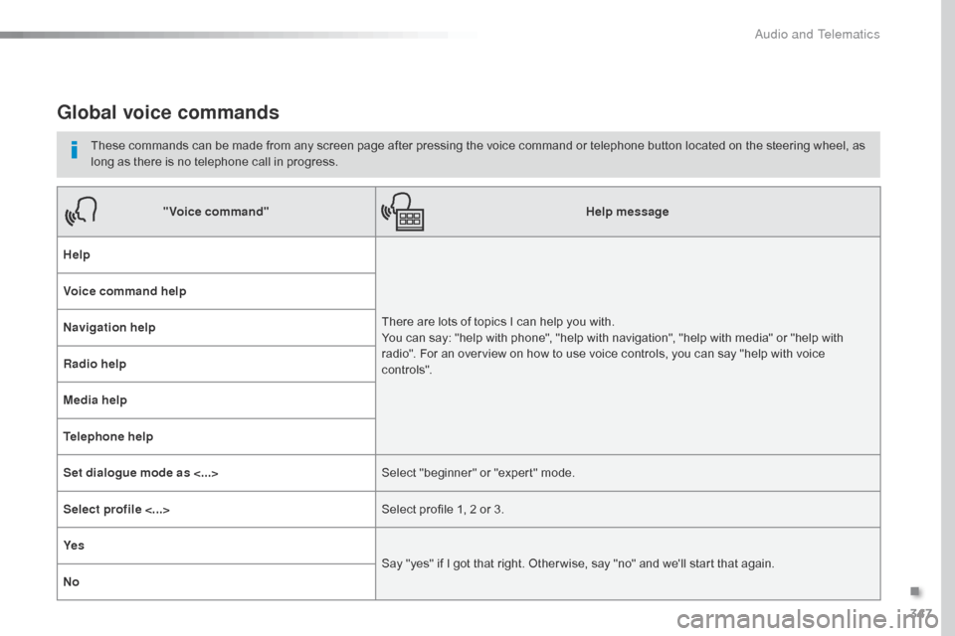
Task: Select the Voice command help row
Action: pyautogui.click(x=124, y=291)
